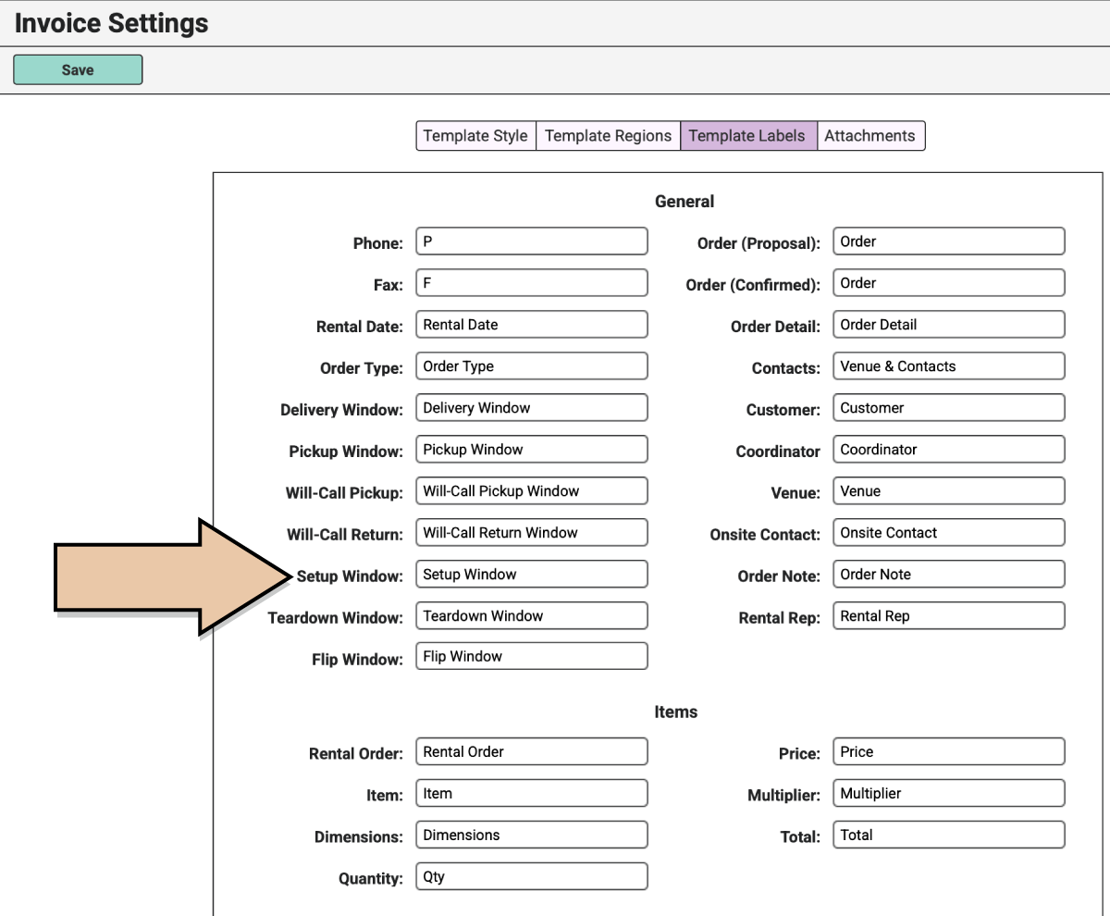Go to the Attachments tab
1110x916 pixels.
coord(870,136)
